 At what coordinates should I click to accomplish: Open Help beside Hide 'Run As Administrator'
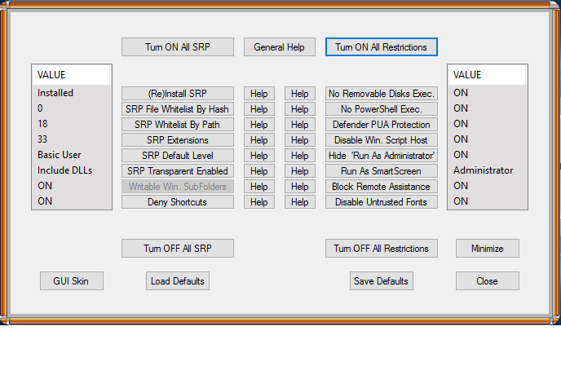(x=300, y=155)
